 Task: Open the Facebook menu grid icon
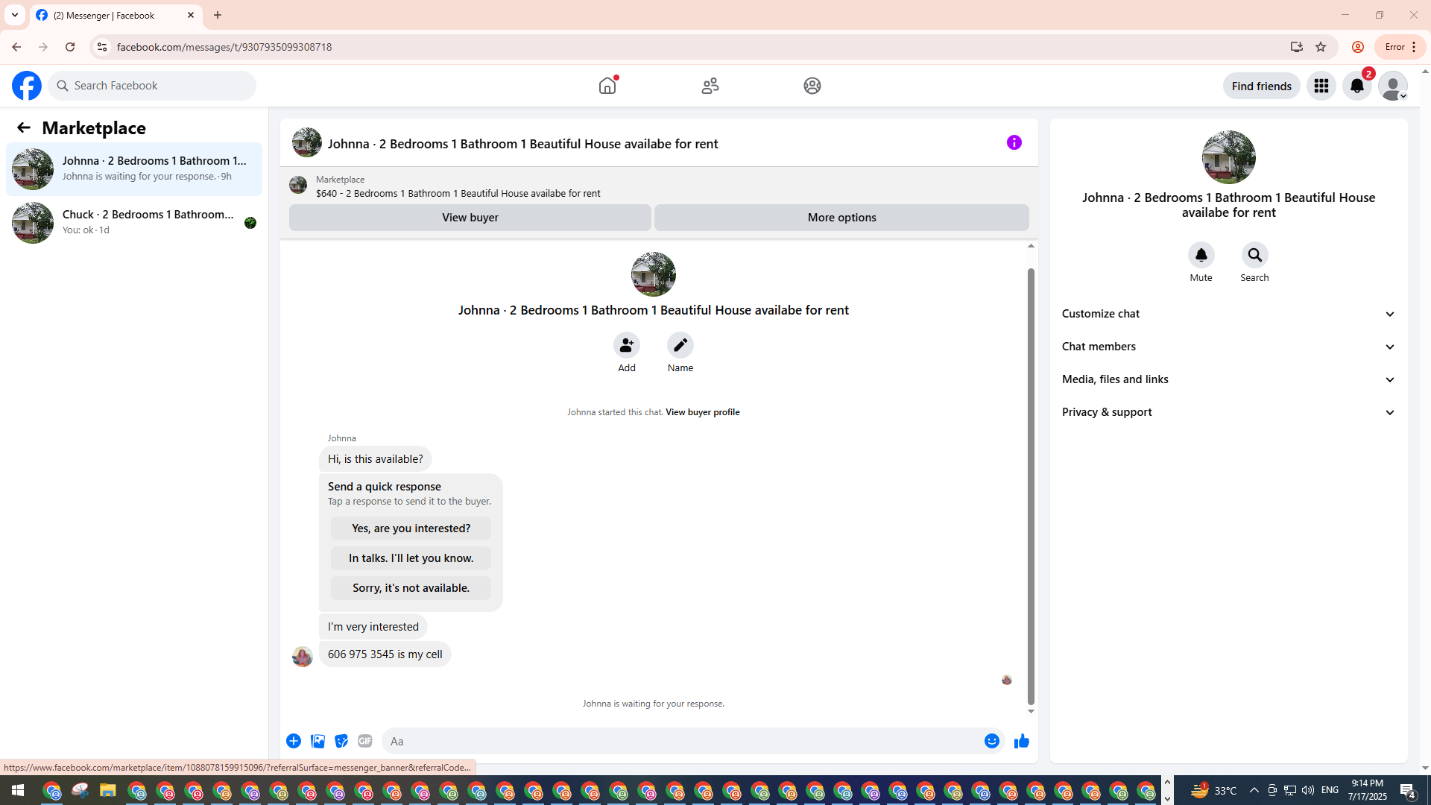(x=1321, y=86)
